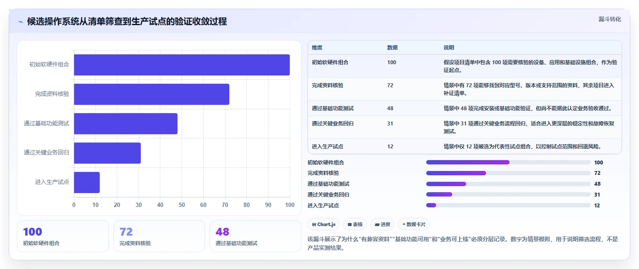Click the 进入生产试点 label beside its progress bar
639x269 pixels.
(x=323, y=206)
